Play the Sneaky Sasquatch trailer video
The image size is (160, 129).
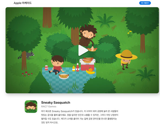click(x=83, y=50)
